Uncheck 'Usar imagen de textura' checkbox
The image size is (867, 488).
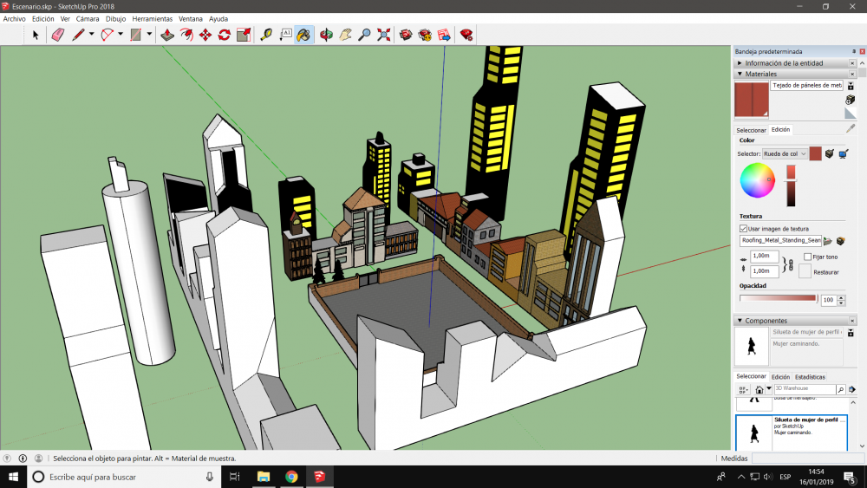pos(744,228)
